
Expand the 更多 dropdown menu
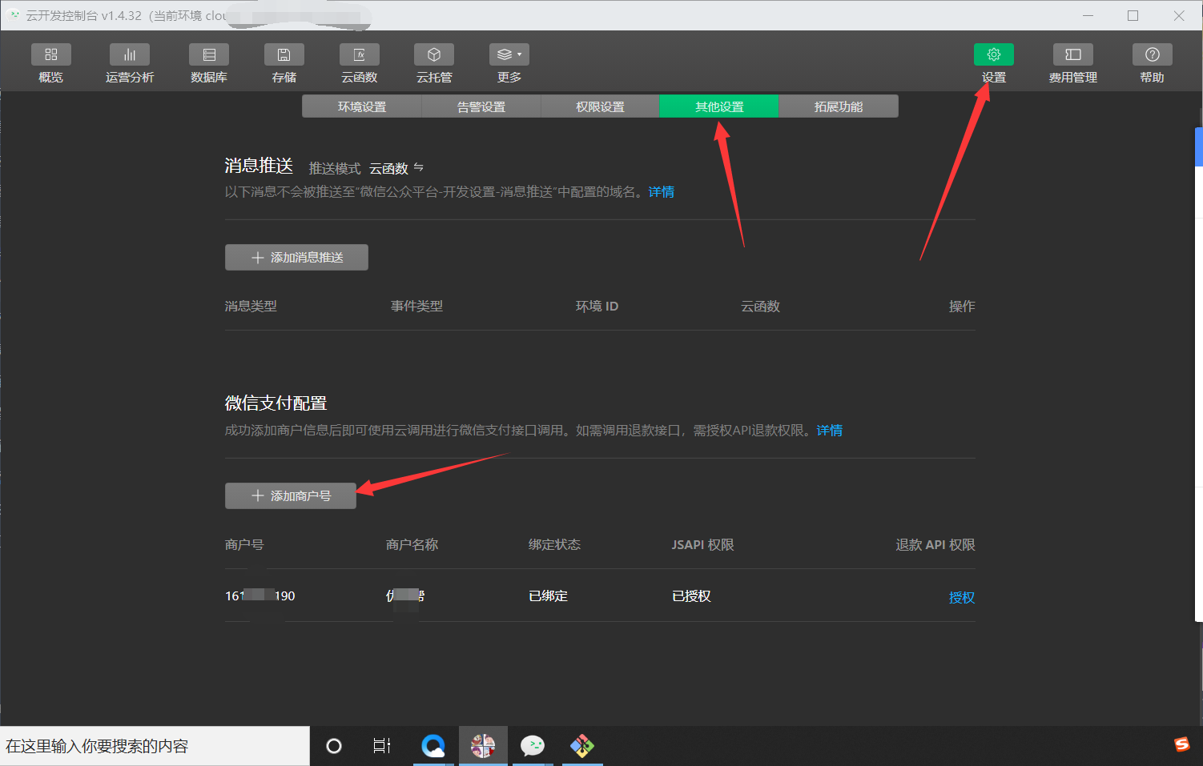point(509,54)
